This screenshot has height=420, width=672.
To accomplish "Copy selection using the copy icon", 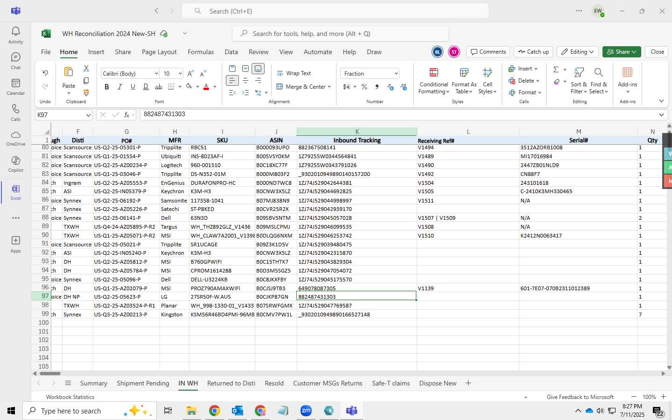I will point(86,81).
